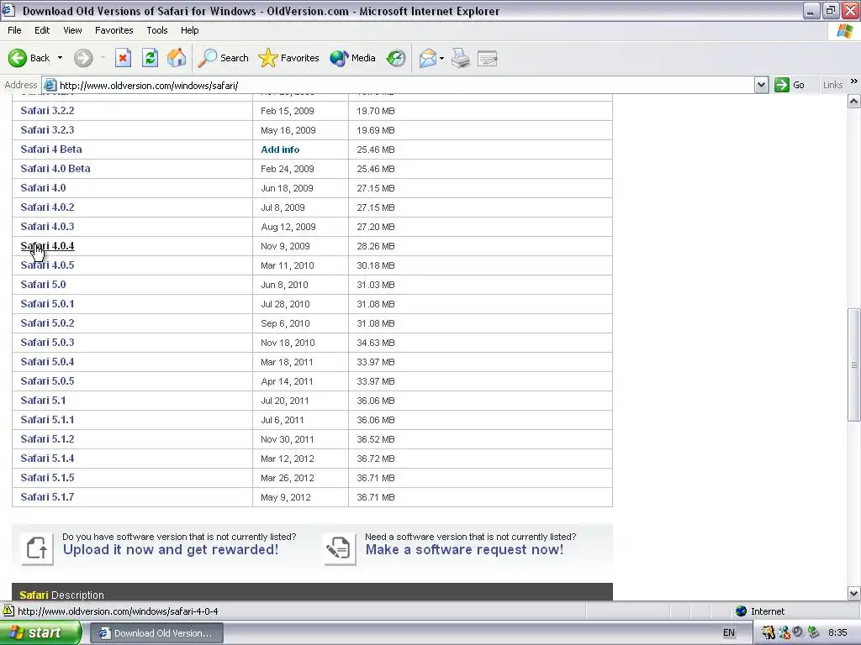
Task: Click the 8:35 system tray clock
Action: 837,633
